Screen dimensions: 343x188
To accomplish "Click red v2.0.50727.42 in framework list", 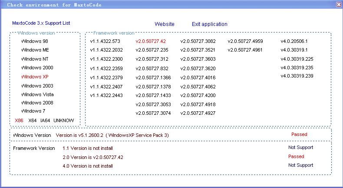I will point(151,41).
